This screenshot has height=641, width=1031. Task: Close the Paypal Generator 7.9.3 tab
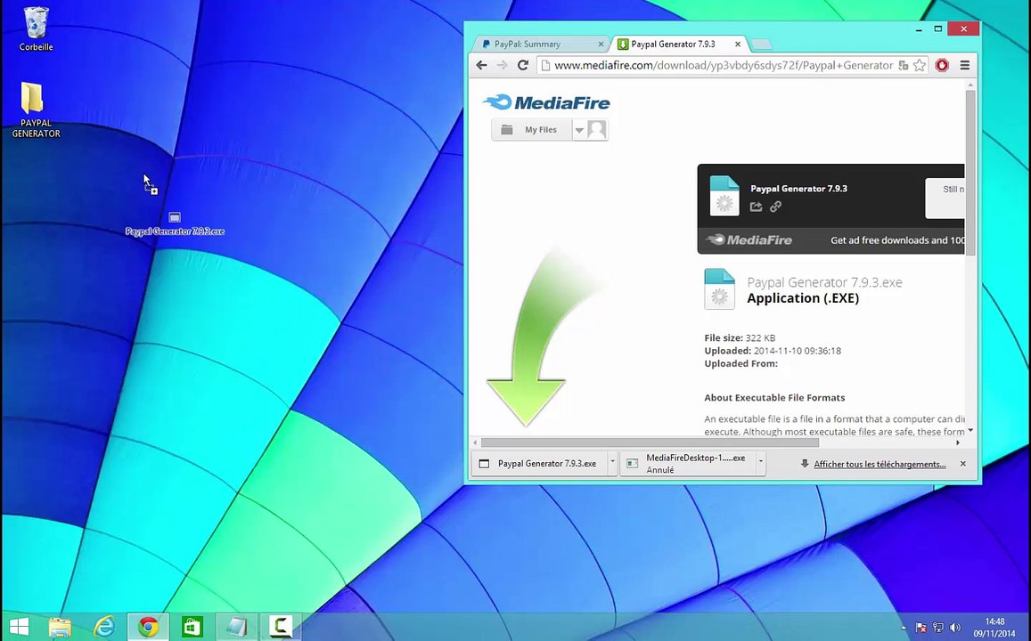click(x=738, y=44)
